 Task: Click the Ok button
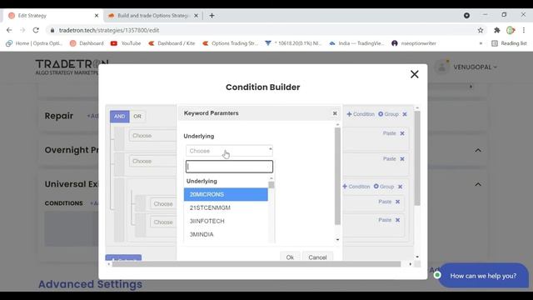click(290, 257)
